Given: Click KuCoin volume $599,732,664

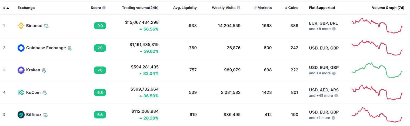Looking at the screenshot, I should [144, 89].
